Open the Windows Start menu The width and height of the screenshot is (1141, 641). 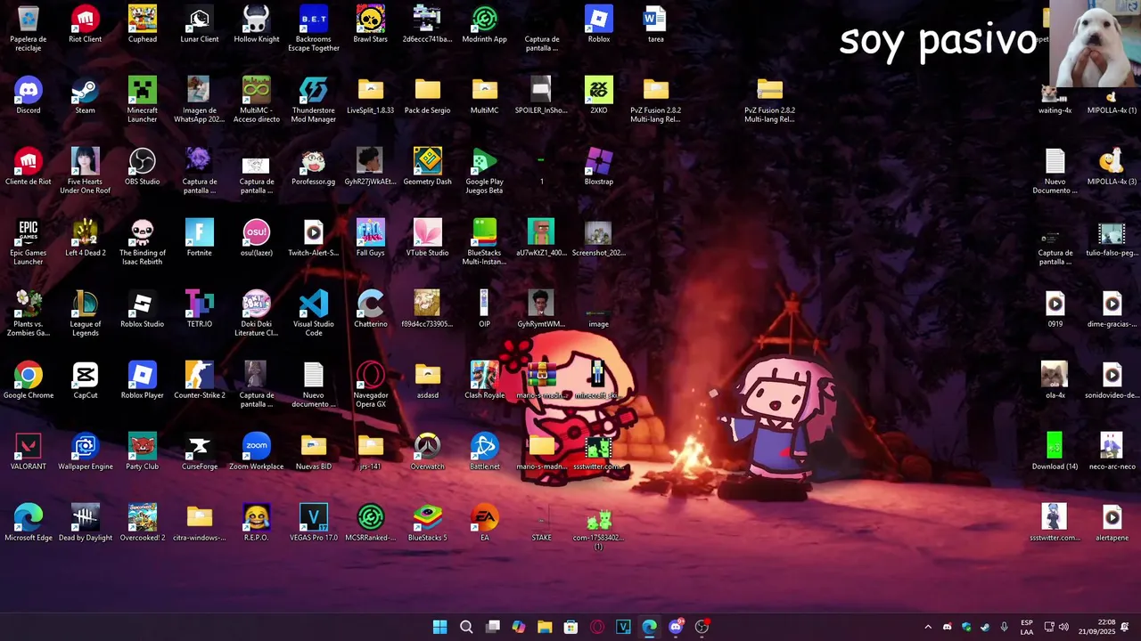(439, 627)
